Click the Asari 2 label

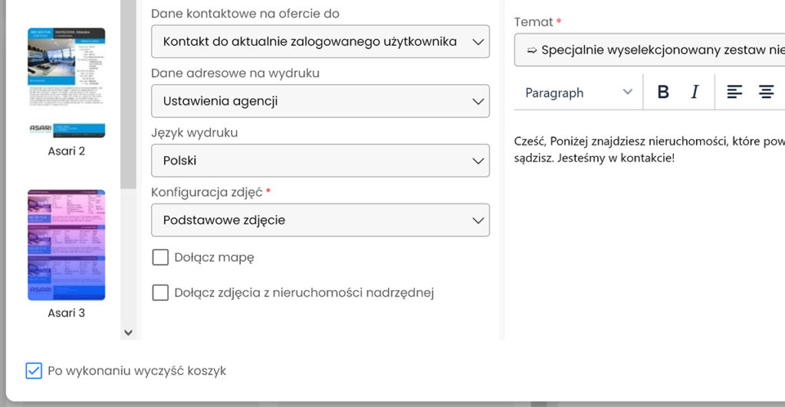pos(67,151)
